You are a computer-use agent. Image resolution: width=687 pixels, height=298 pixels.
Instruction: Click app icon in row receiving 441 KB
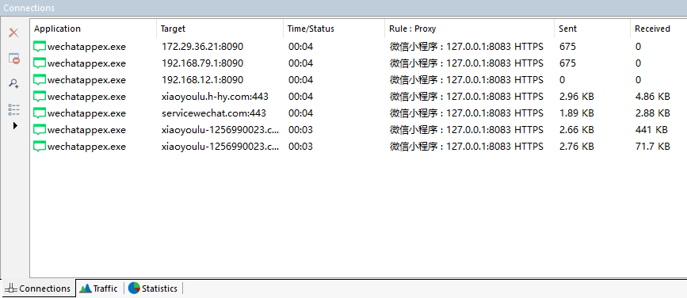40,130
